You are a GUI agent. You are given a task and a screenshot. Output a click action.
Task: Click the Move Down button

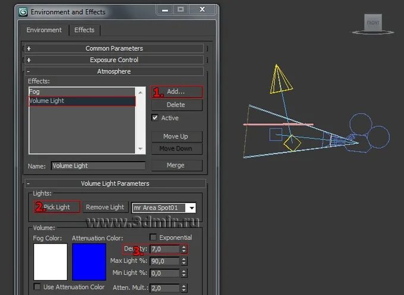coord(177,149)
